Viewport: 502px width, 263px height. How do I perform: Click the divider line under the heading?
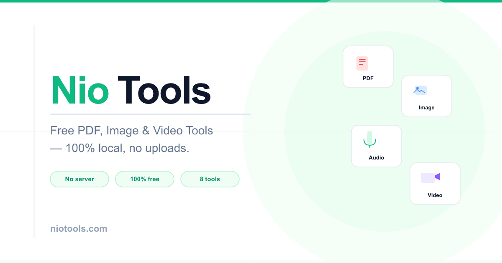pyautogui.click(x=151, y=114)
